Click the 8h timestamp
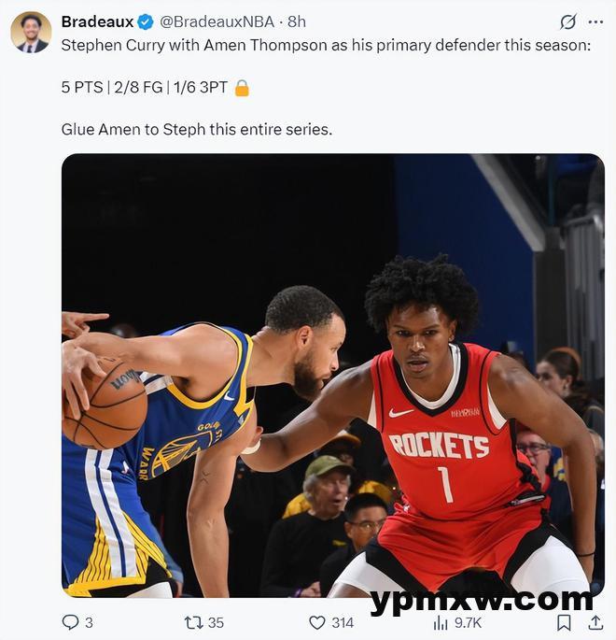616x640 pixels. [x=297, y=21]
